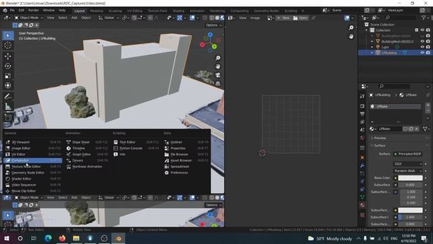Toggle render camera icon for LPBuilding
433x244 pixels.
click(x=428, y=53)
